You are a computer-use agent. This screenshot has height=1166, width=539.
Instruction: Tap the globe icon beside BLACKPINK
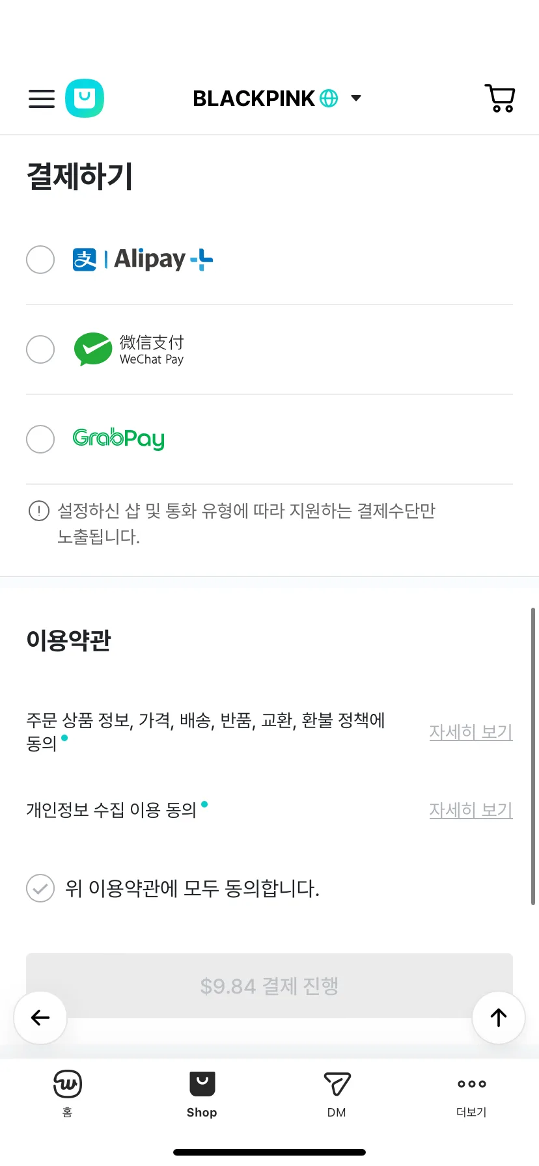[x=329, y=98]
